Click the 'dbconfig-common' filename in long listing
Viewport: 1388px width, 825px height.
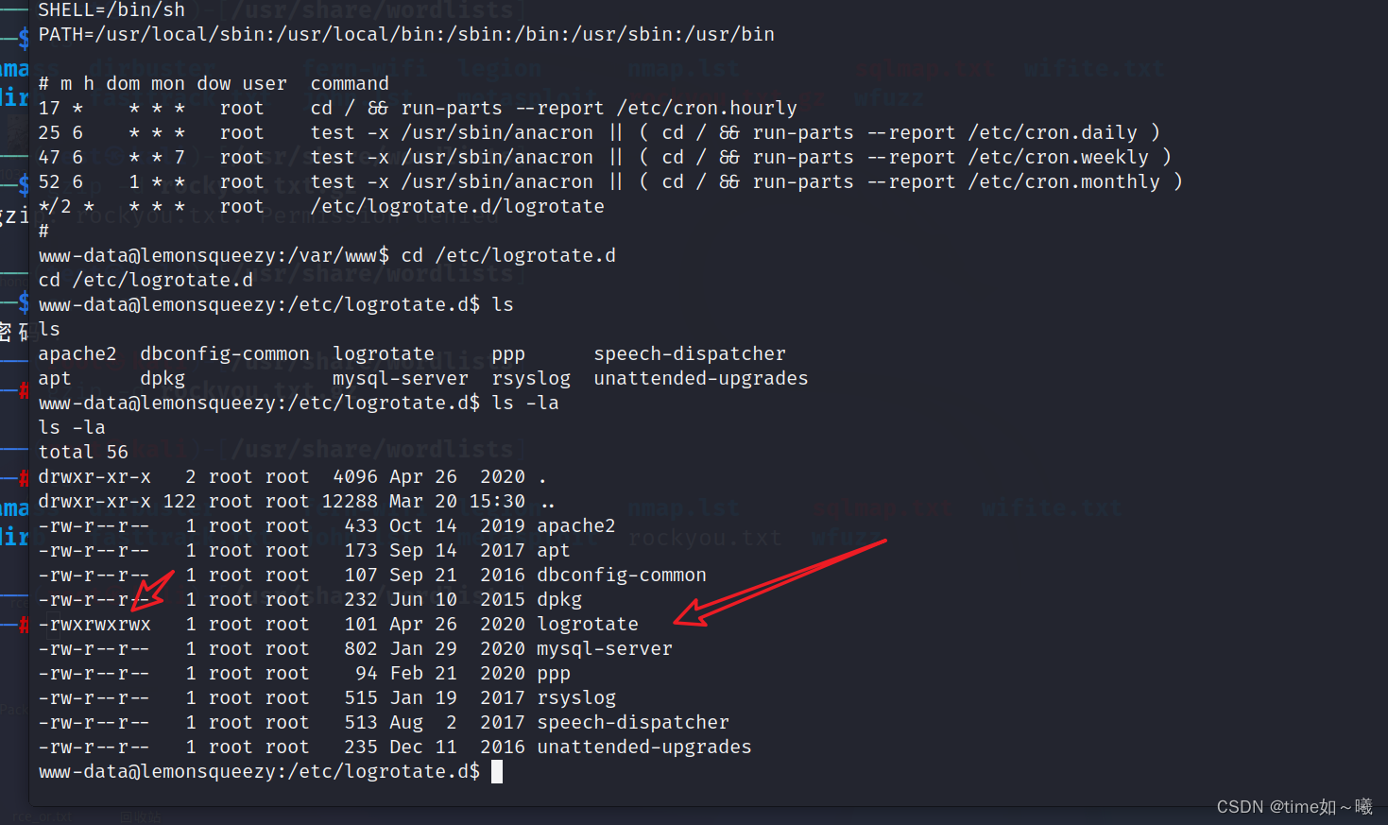point(622,576)
